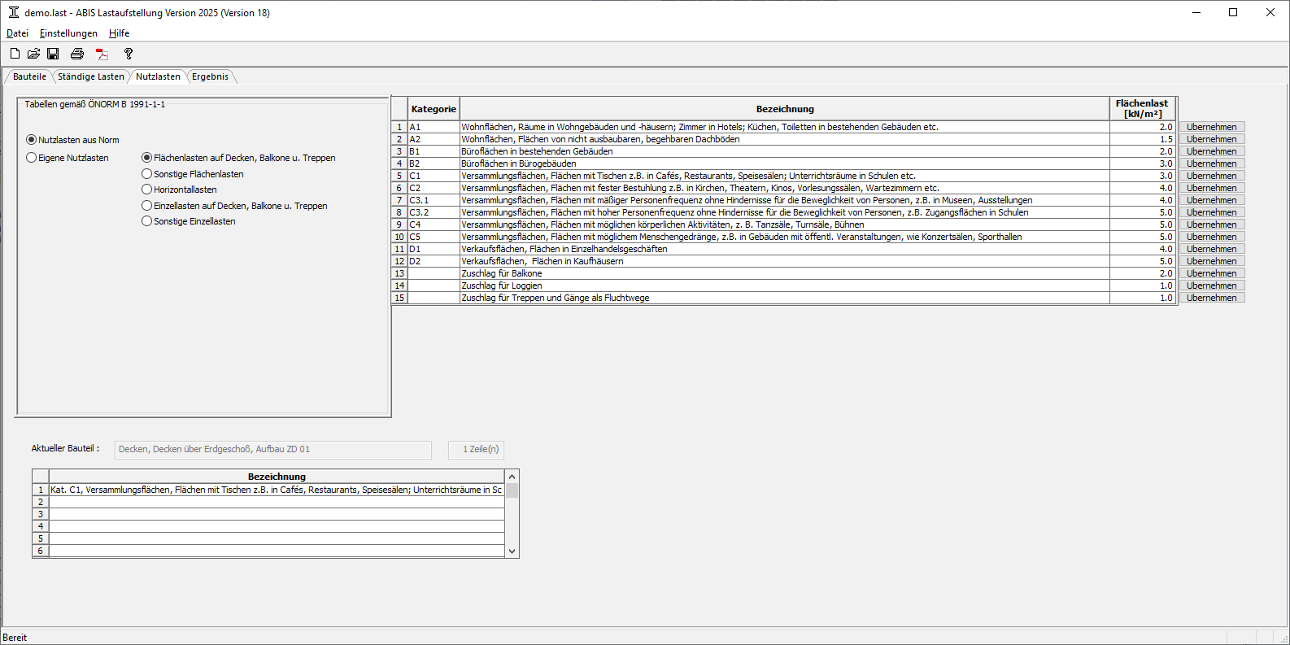Open the Datei menu

pos(17,33)
